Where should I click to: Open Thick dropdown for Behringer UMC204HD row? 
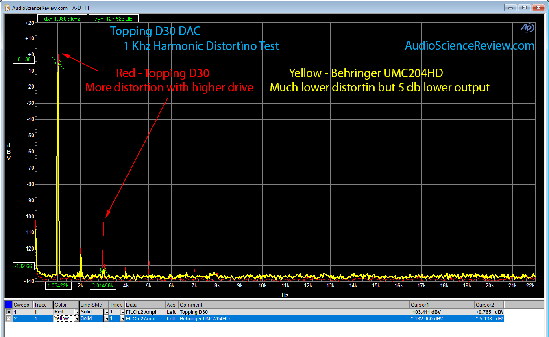click(x=122, y=319)
